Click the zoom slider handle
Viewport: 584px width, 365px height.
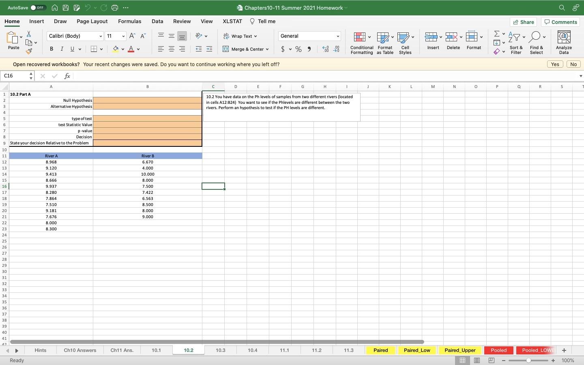pos(528,361)
